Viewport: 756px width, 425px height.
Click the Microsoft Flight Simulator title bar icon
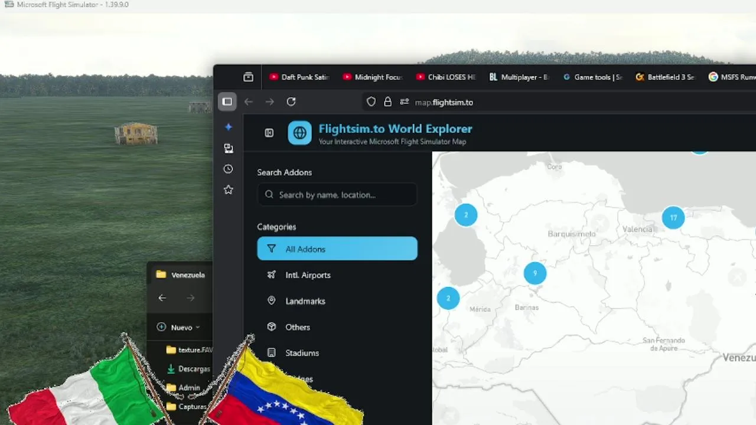click(9, 5)
